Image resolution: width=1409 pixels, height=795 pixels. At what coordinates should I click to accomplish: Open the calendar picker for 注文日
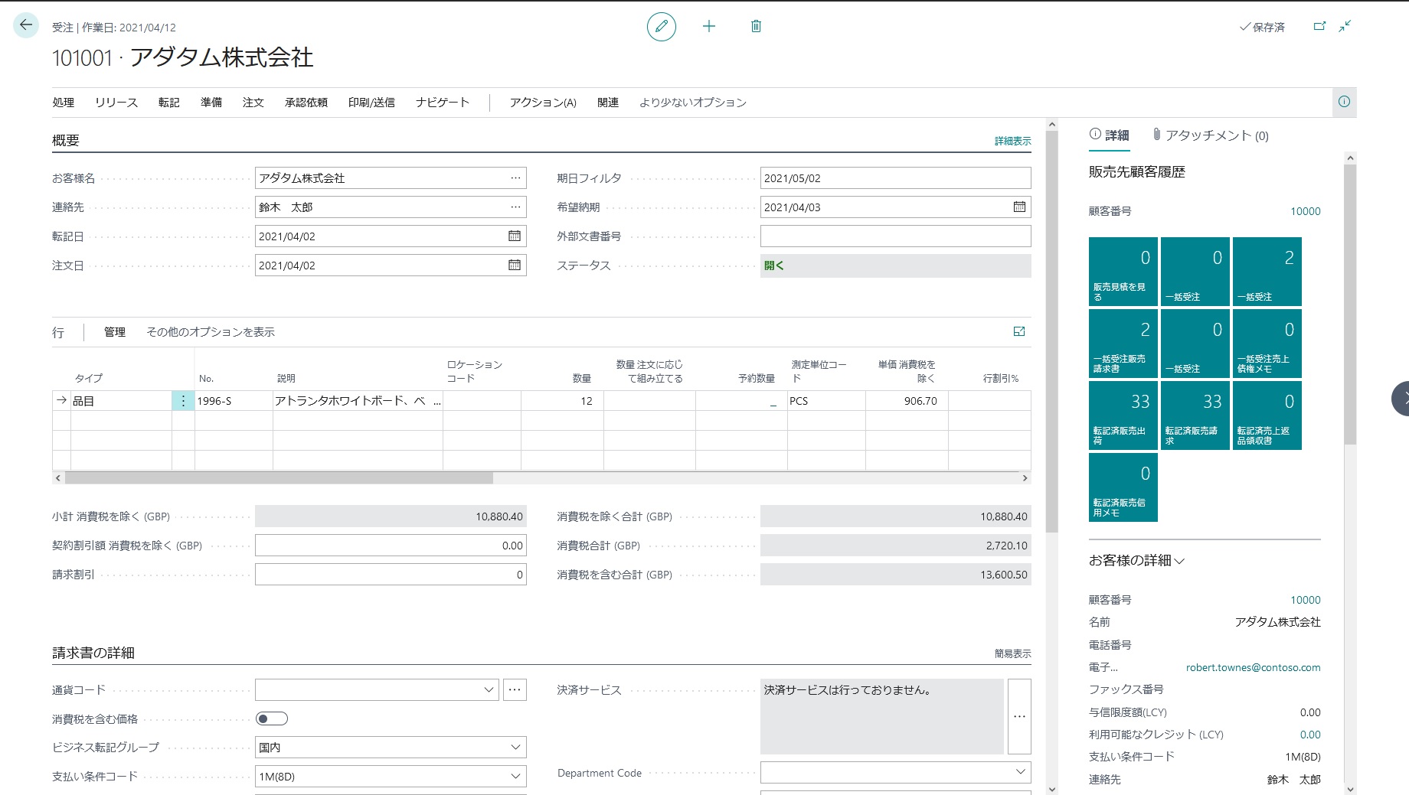point(515,266)
